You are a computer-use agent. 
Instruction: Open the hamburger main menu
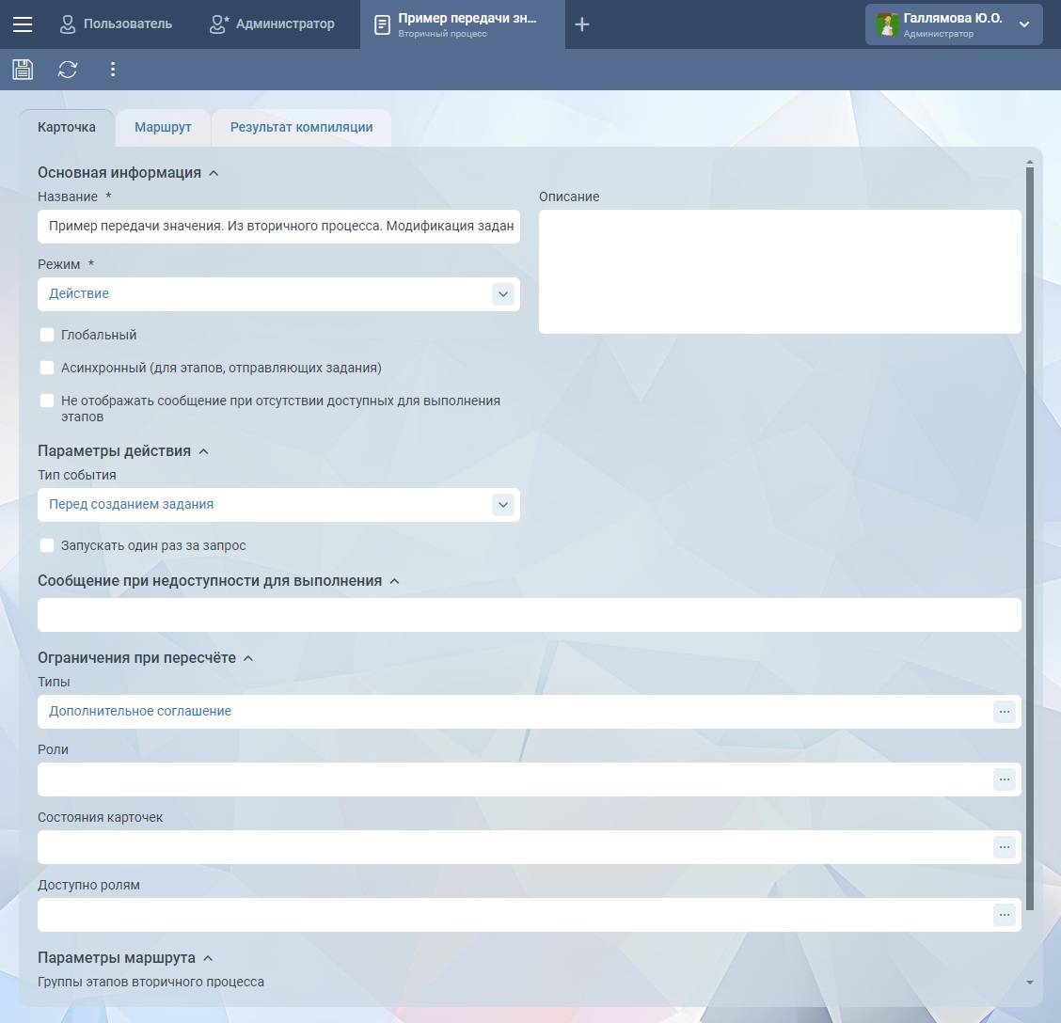22,24
